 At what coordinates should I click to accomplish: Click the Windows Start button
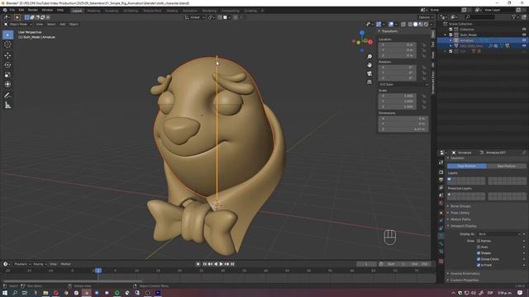pos(5,293)
